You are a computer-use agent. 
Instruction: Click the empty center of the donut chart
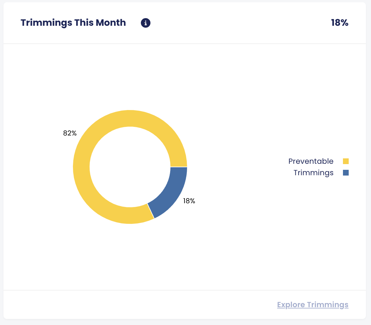pyautogui.click(x=130, y=167)
